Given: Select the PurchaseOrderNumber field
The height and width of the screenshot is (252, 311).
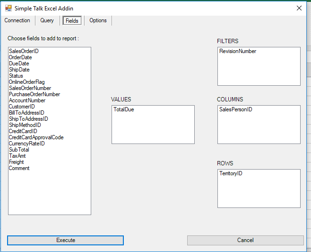Looking at the screenshot, I should click(x=35, y=94).
